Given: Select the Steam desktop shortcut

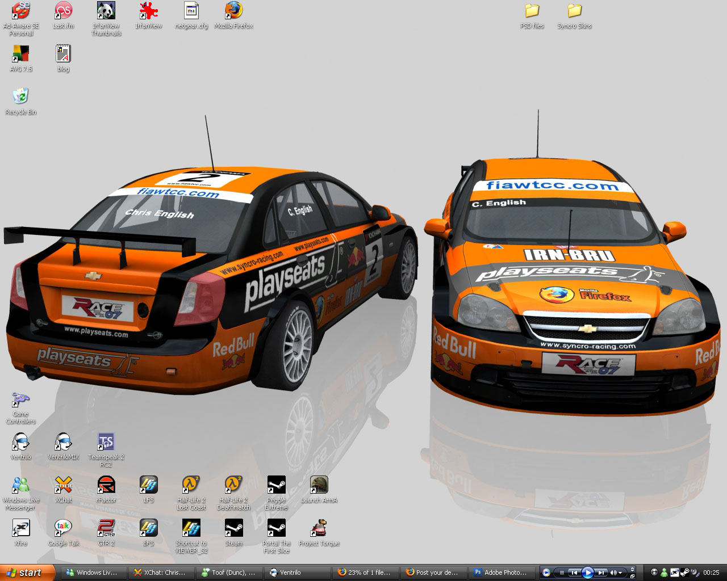Looking at the screenshot, I should click(x=233, y=533).
